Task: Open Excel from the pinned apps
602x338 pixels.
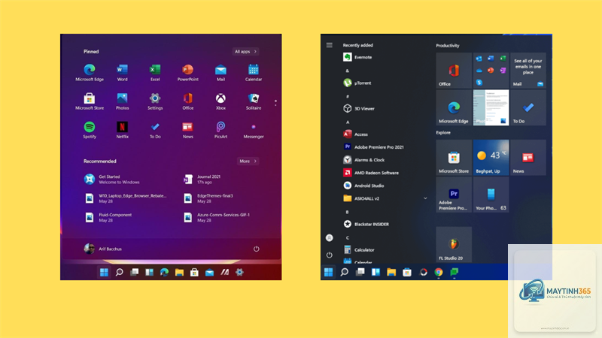Action: click(x=155, y=72)
